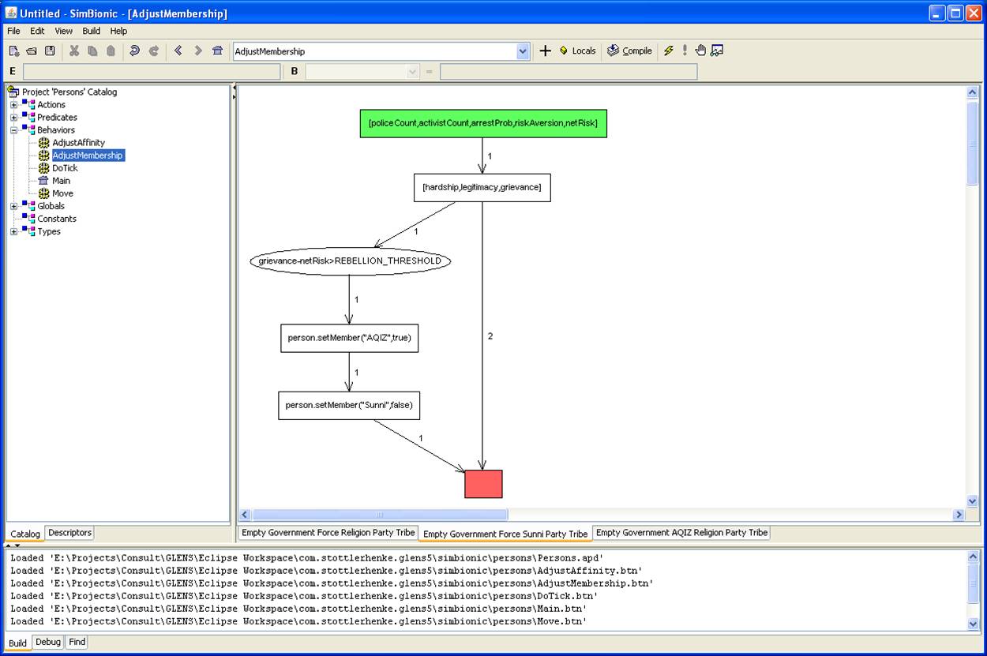Click the AdjustAffinity behavior icon

coord(43,143)
